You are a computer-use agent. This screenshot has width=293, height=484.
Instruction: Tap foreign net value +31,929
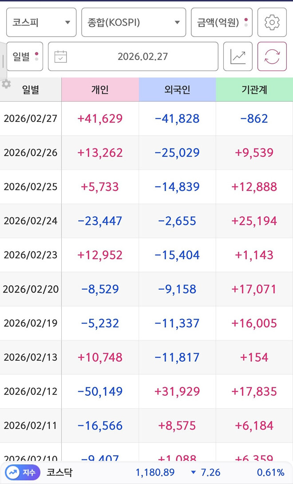(177, 391)
